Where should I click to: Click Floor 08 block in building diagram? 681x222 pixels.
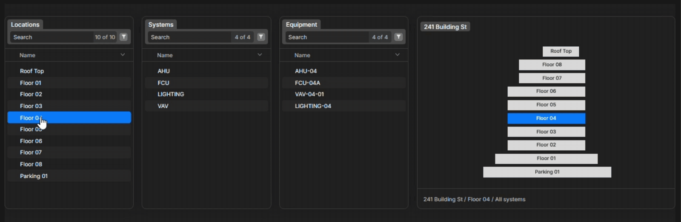[552, 65]
